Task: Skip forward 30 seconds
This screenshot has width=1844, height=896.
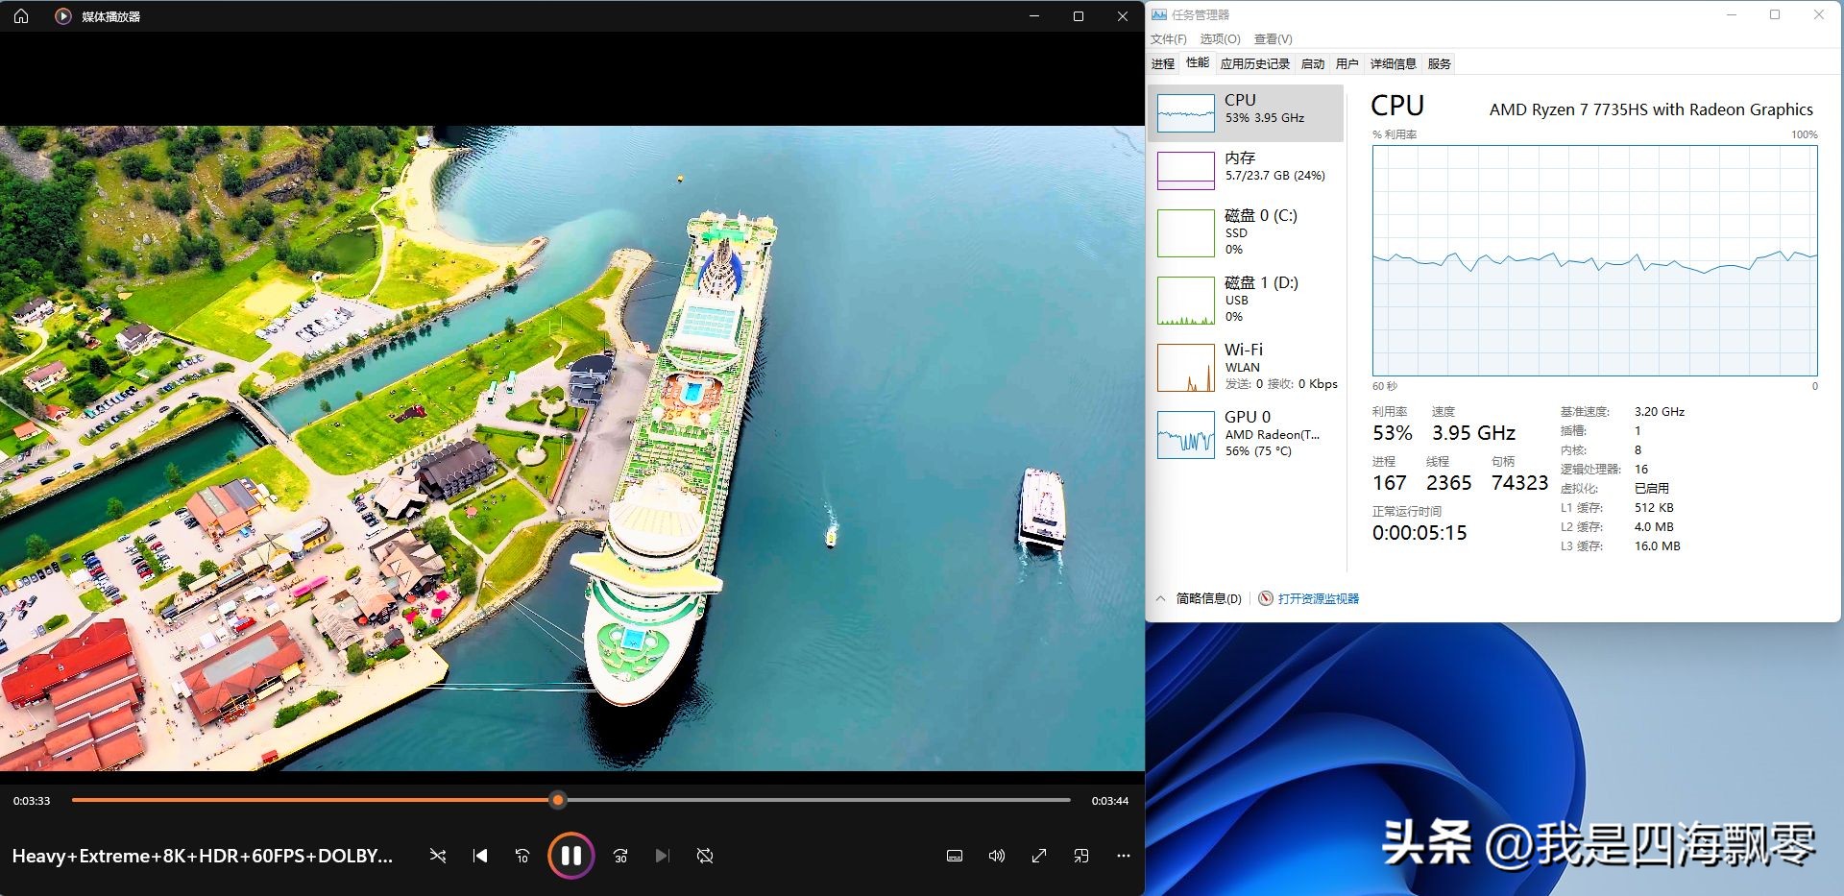Action: point(620,856)
